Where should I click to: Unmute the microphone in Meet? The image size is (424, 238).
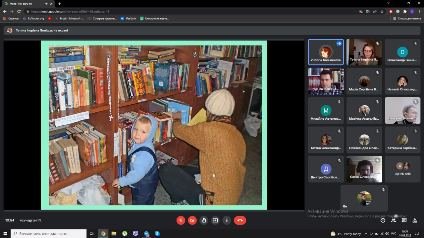point(181,220)
